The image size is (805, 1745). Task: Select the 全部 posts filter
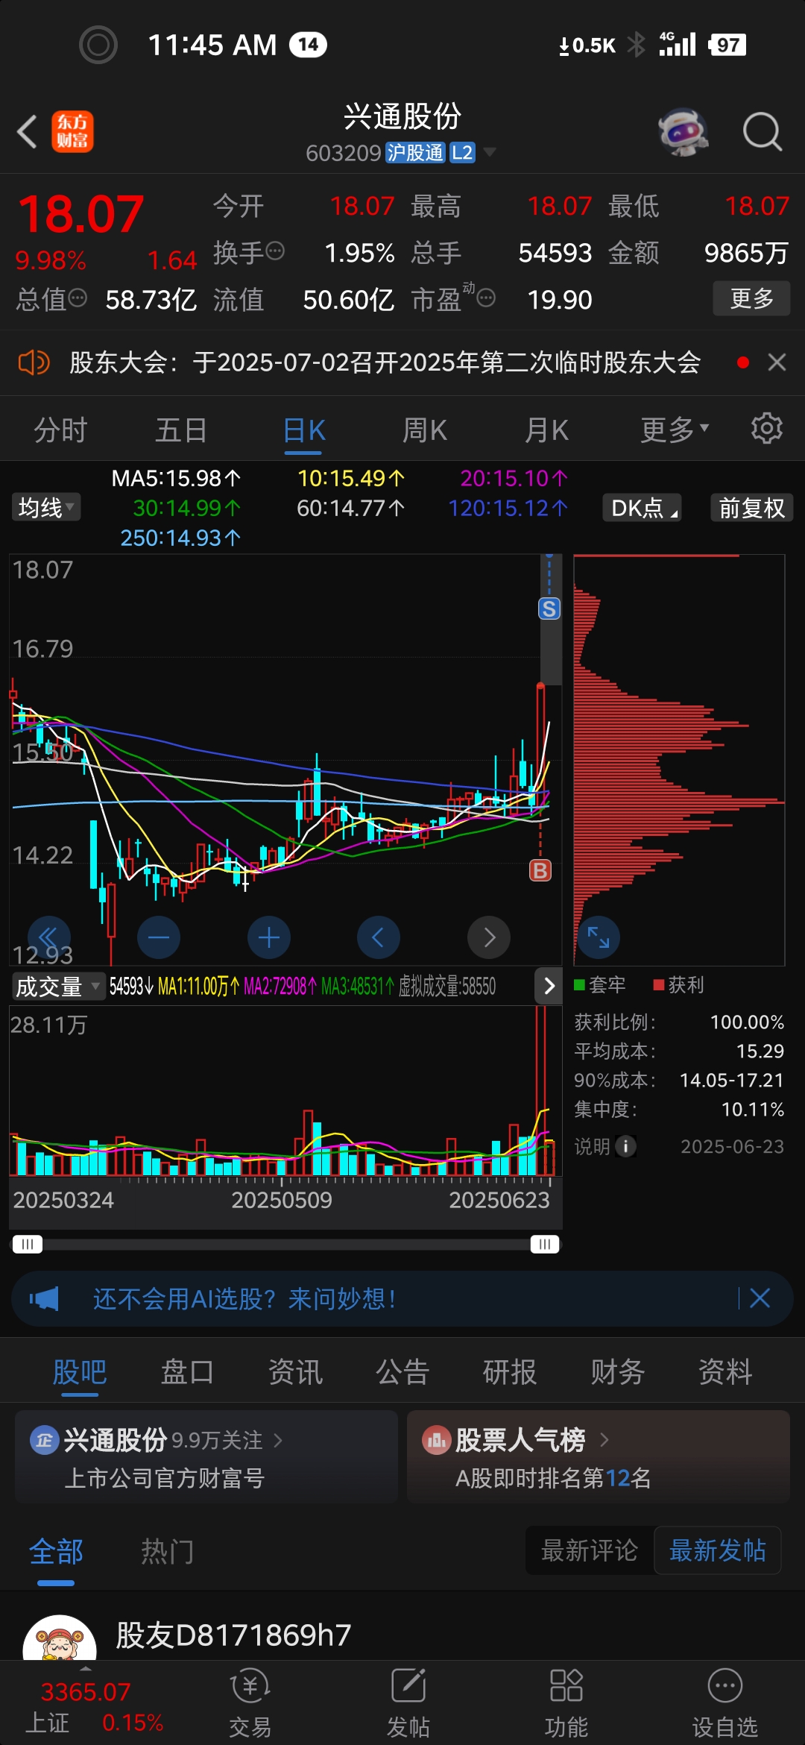[x=56, y=1552]
